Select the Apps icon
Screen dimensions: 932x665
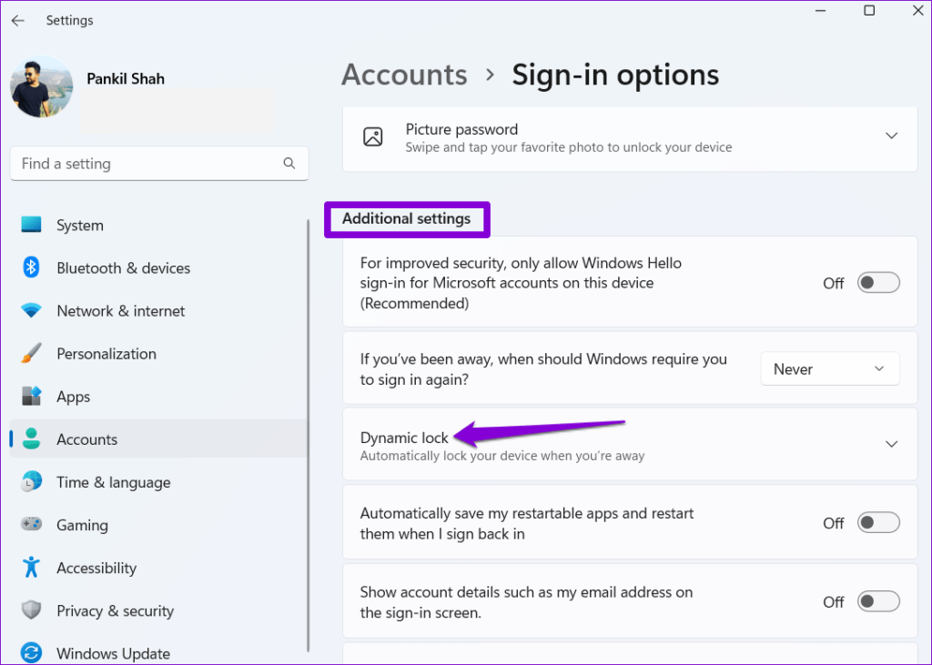(x=29, y=396)
